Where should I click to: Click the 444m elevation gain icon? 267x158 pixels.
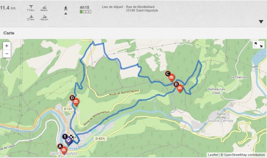44,7
